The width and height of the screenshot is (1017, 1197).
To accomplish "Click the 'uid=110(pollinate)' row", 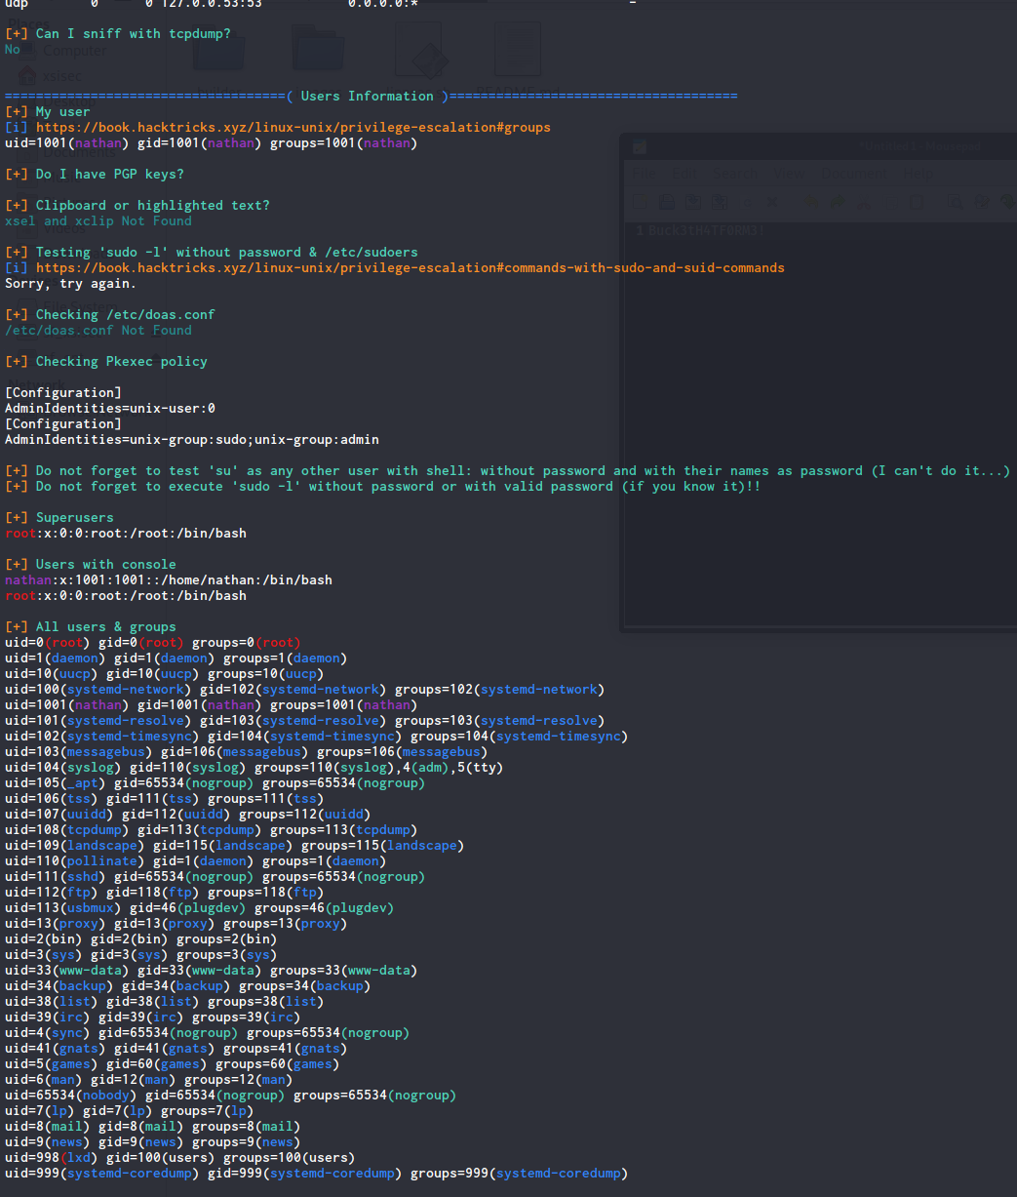I will [196, 861].
